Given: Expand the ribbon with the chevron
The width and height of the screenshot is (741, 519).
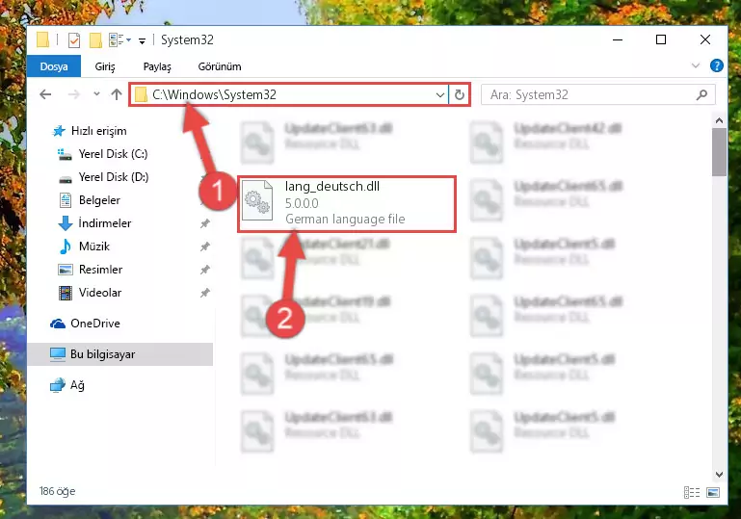Looking at the screenshot, I should pos(695,65).
